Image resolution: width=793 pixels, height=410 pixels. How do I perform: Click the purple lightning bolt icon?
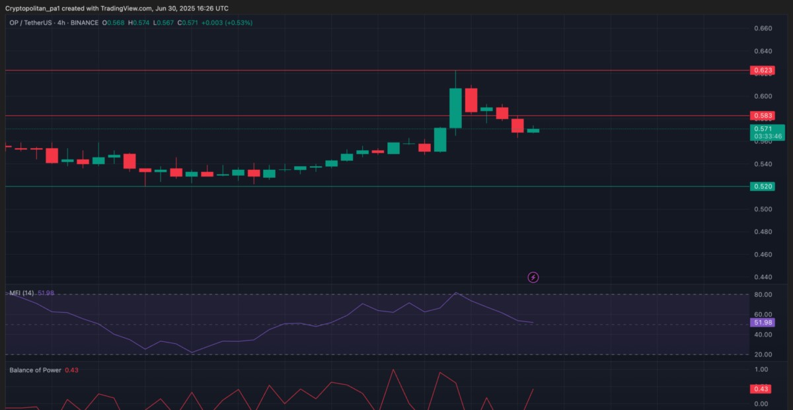click(x=533, y=277)
